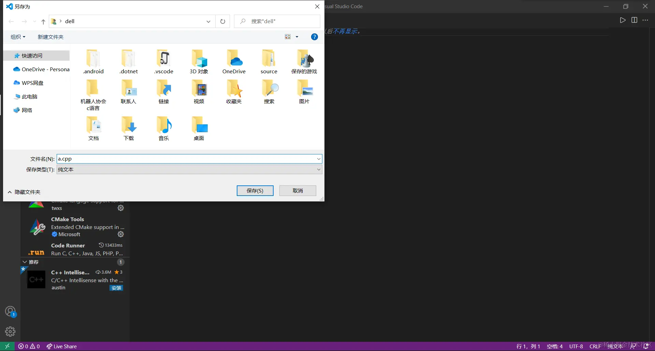Click the remote window status bar icon
Image resolution: width=655 pixels, height=351 pixels.
[7, 346]
